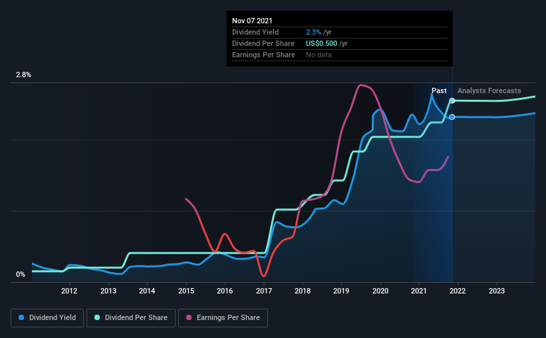Screen dimensions: 546x338
Task: Click the 2014 x-axis label
Action: coord(147,291)
